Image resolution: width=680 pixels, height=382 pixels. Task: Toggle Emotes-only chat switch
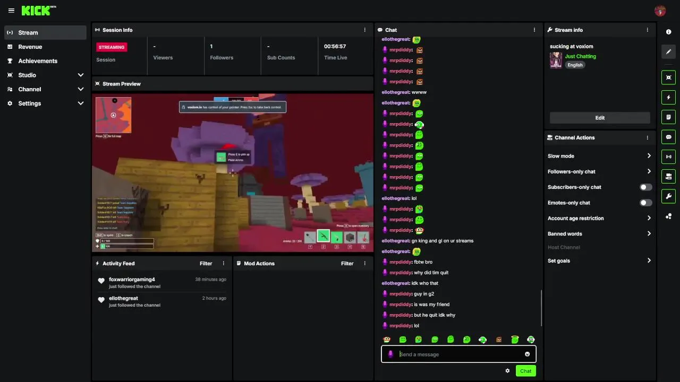pyautogui.click(x=645, y=203)
